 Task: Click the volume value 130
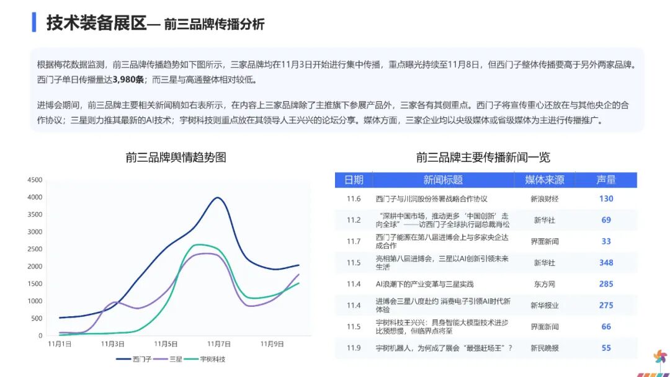606,198
